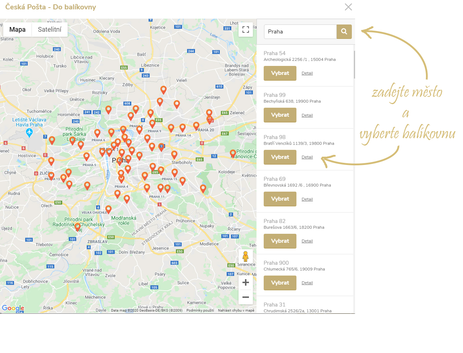
Task: Click the Praha 54 title
Action: 274,53
